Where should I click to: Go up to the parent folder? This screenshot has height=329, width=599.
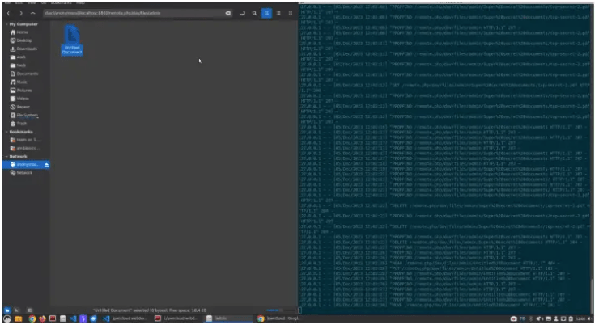pyautogui.click(x=32, y=14)
